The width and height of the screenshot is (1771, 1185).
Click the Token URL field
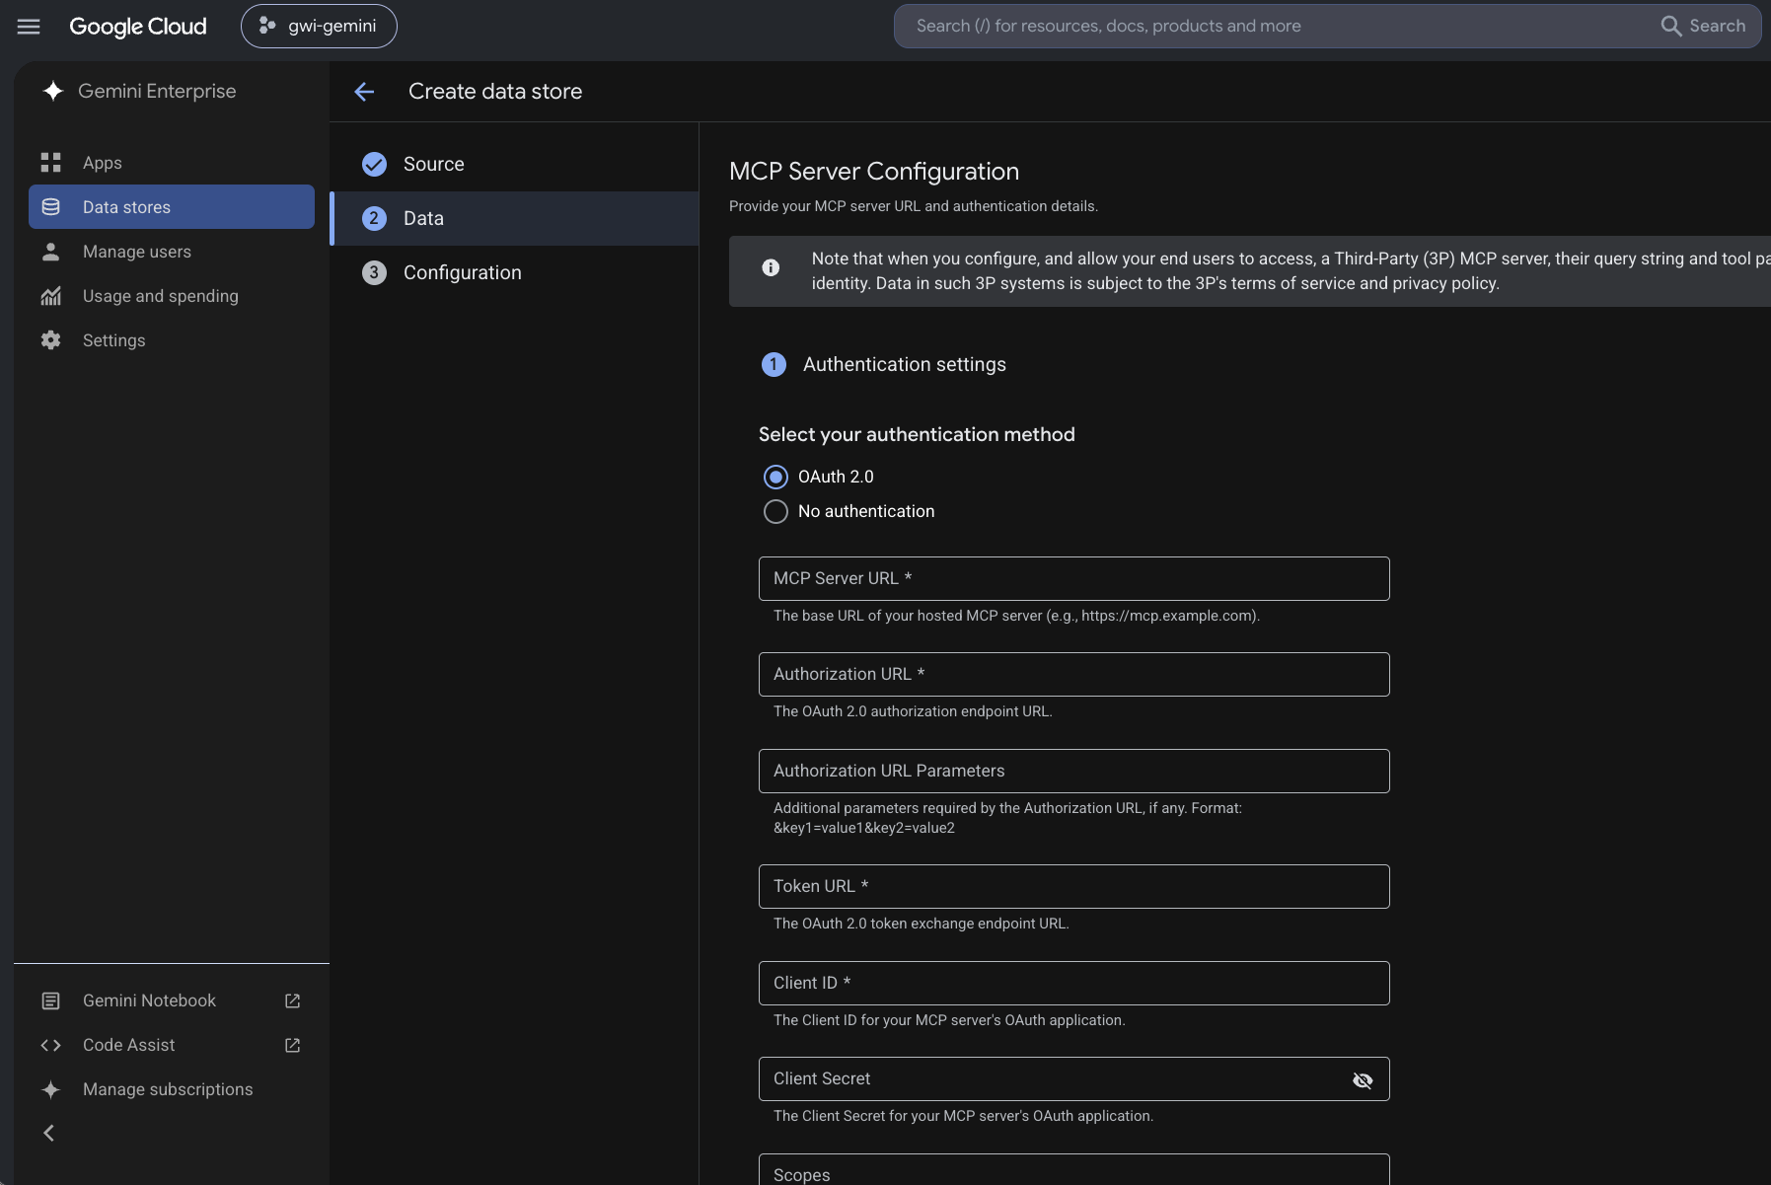coord(1073,886)
